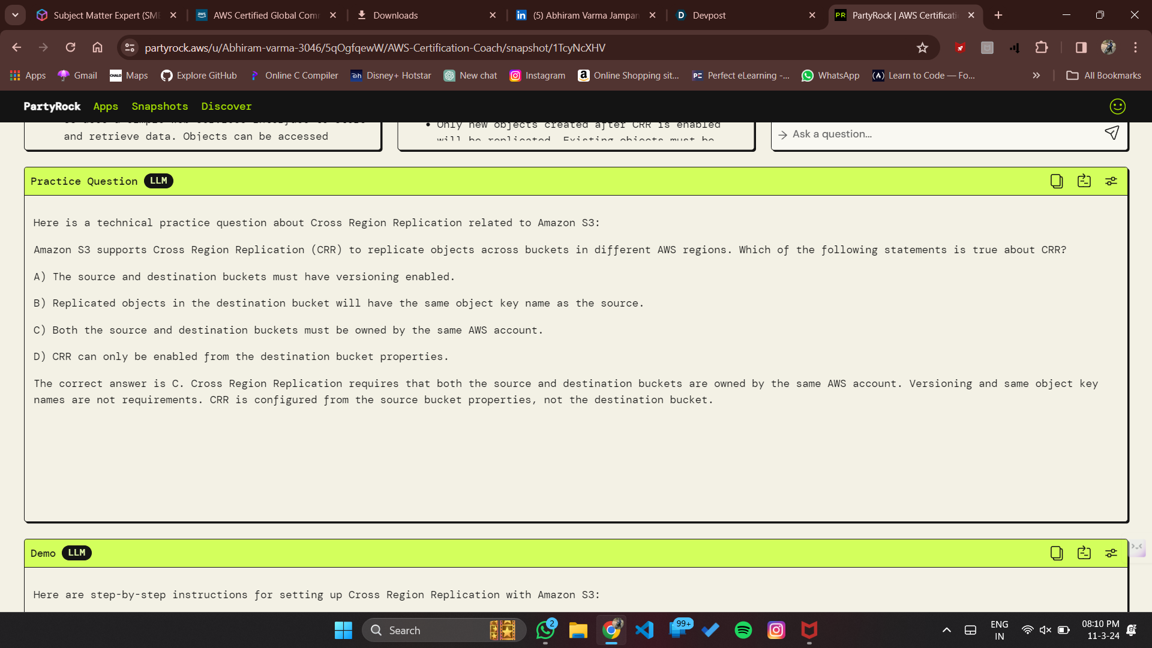Switch to the Devpost tab
The image size is (1152, 648).
(x=709, y=15)
